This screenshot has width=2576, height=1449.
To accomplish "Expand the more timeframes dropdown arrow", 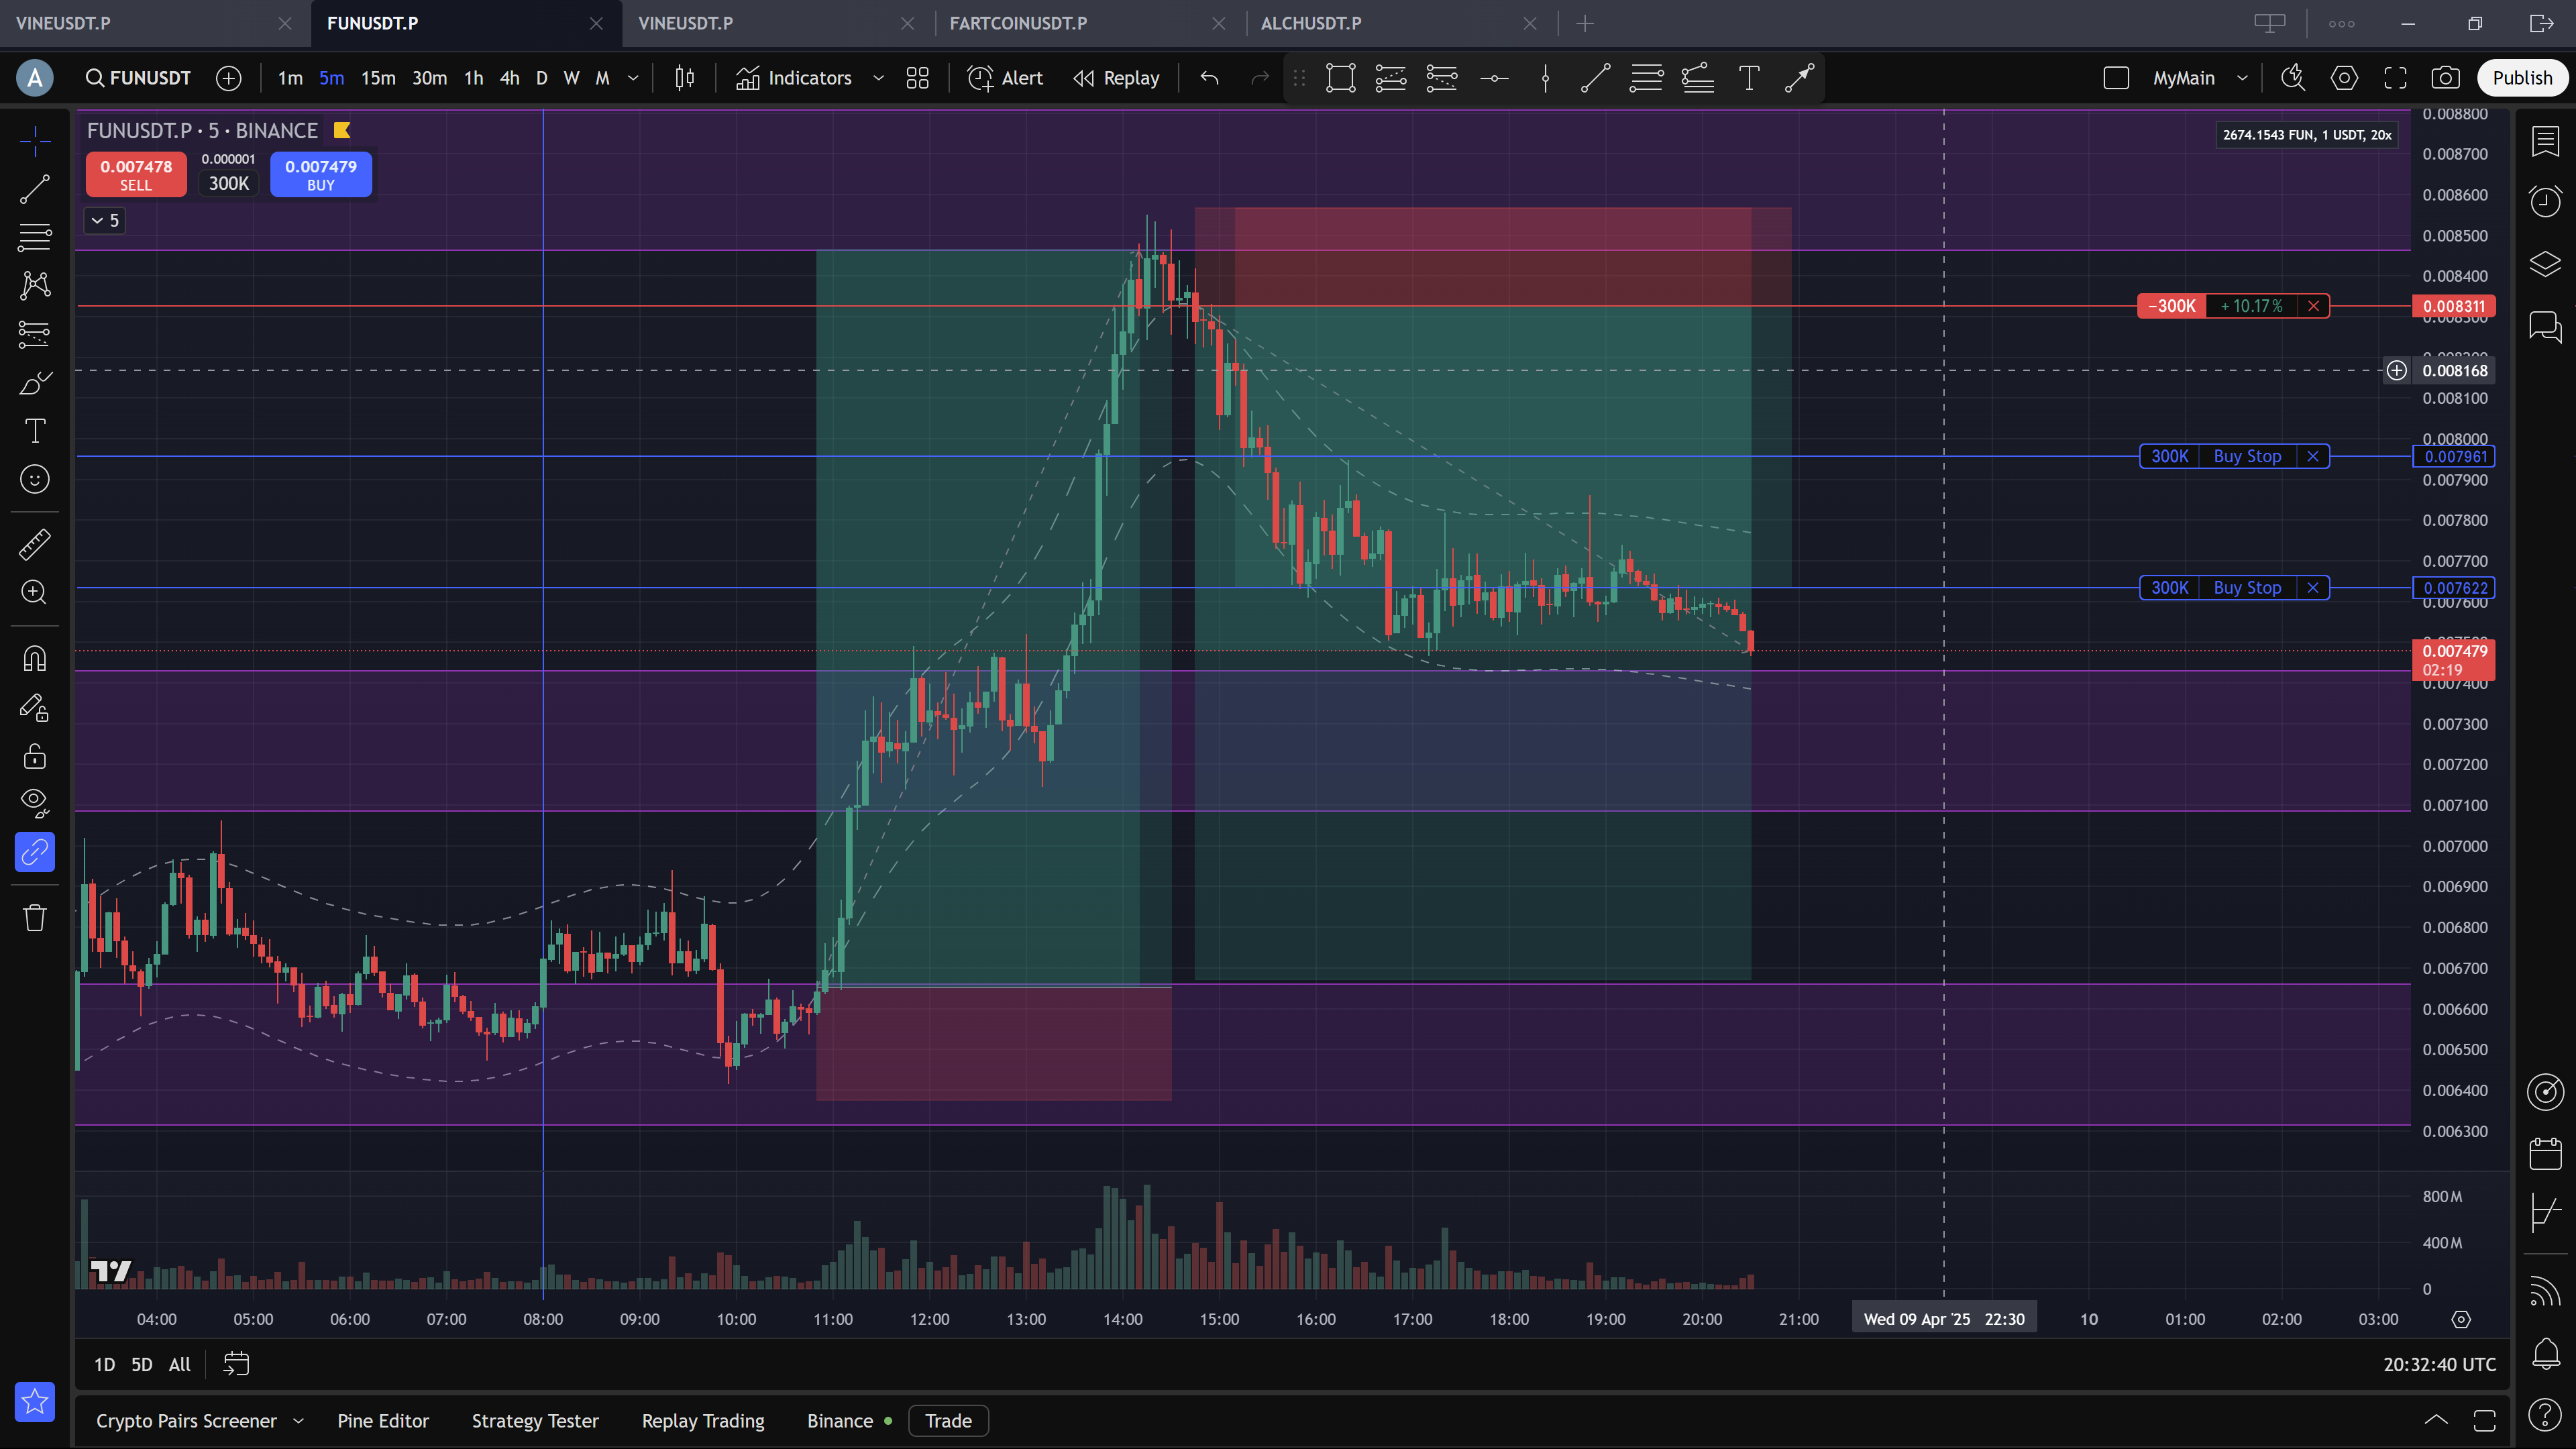I will point(633,78).
